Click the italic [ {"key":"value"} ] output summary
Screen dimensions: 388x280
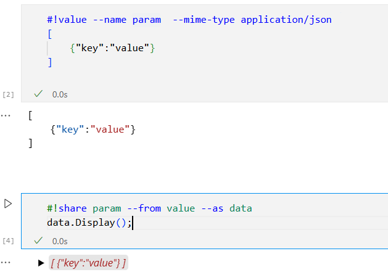pyautogui.click(x=88, y=263)
